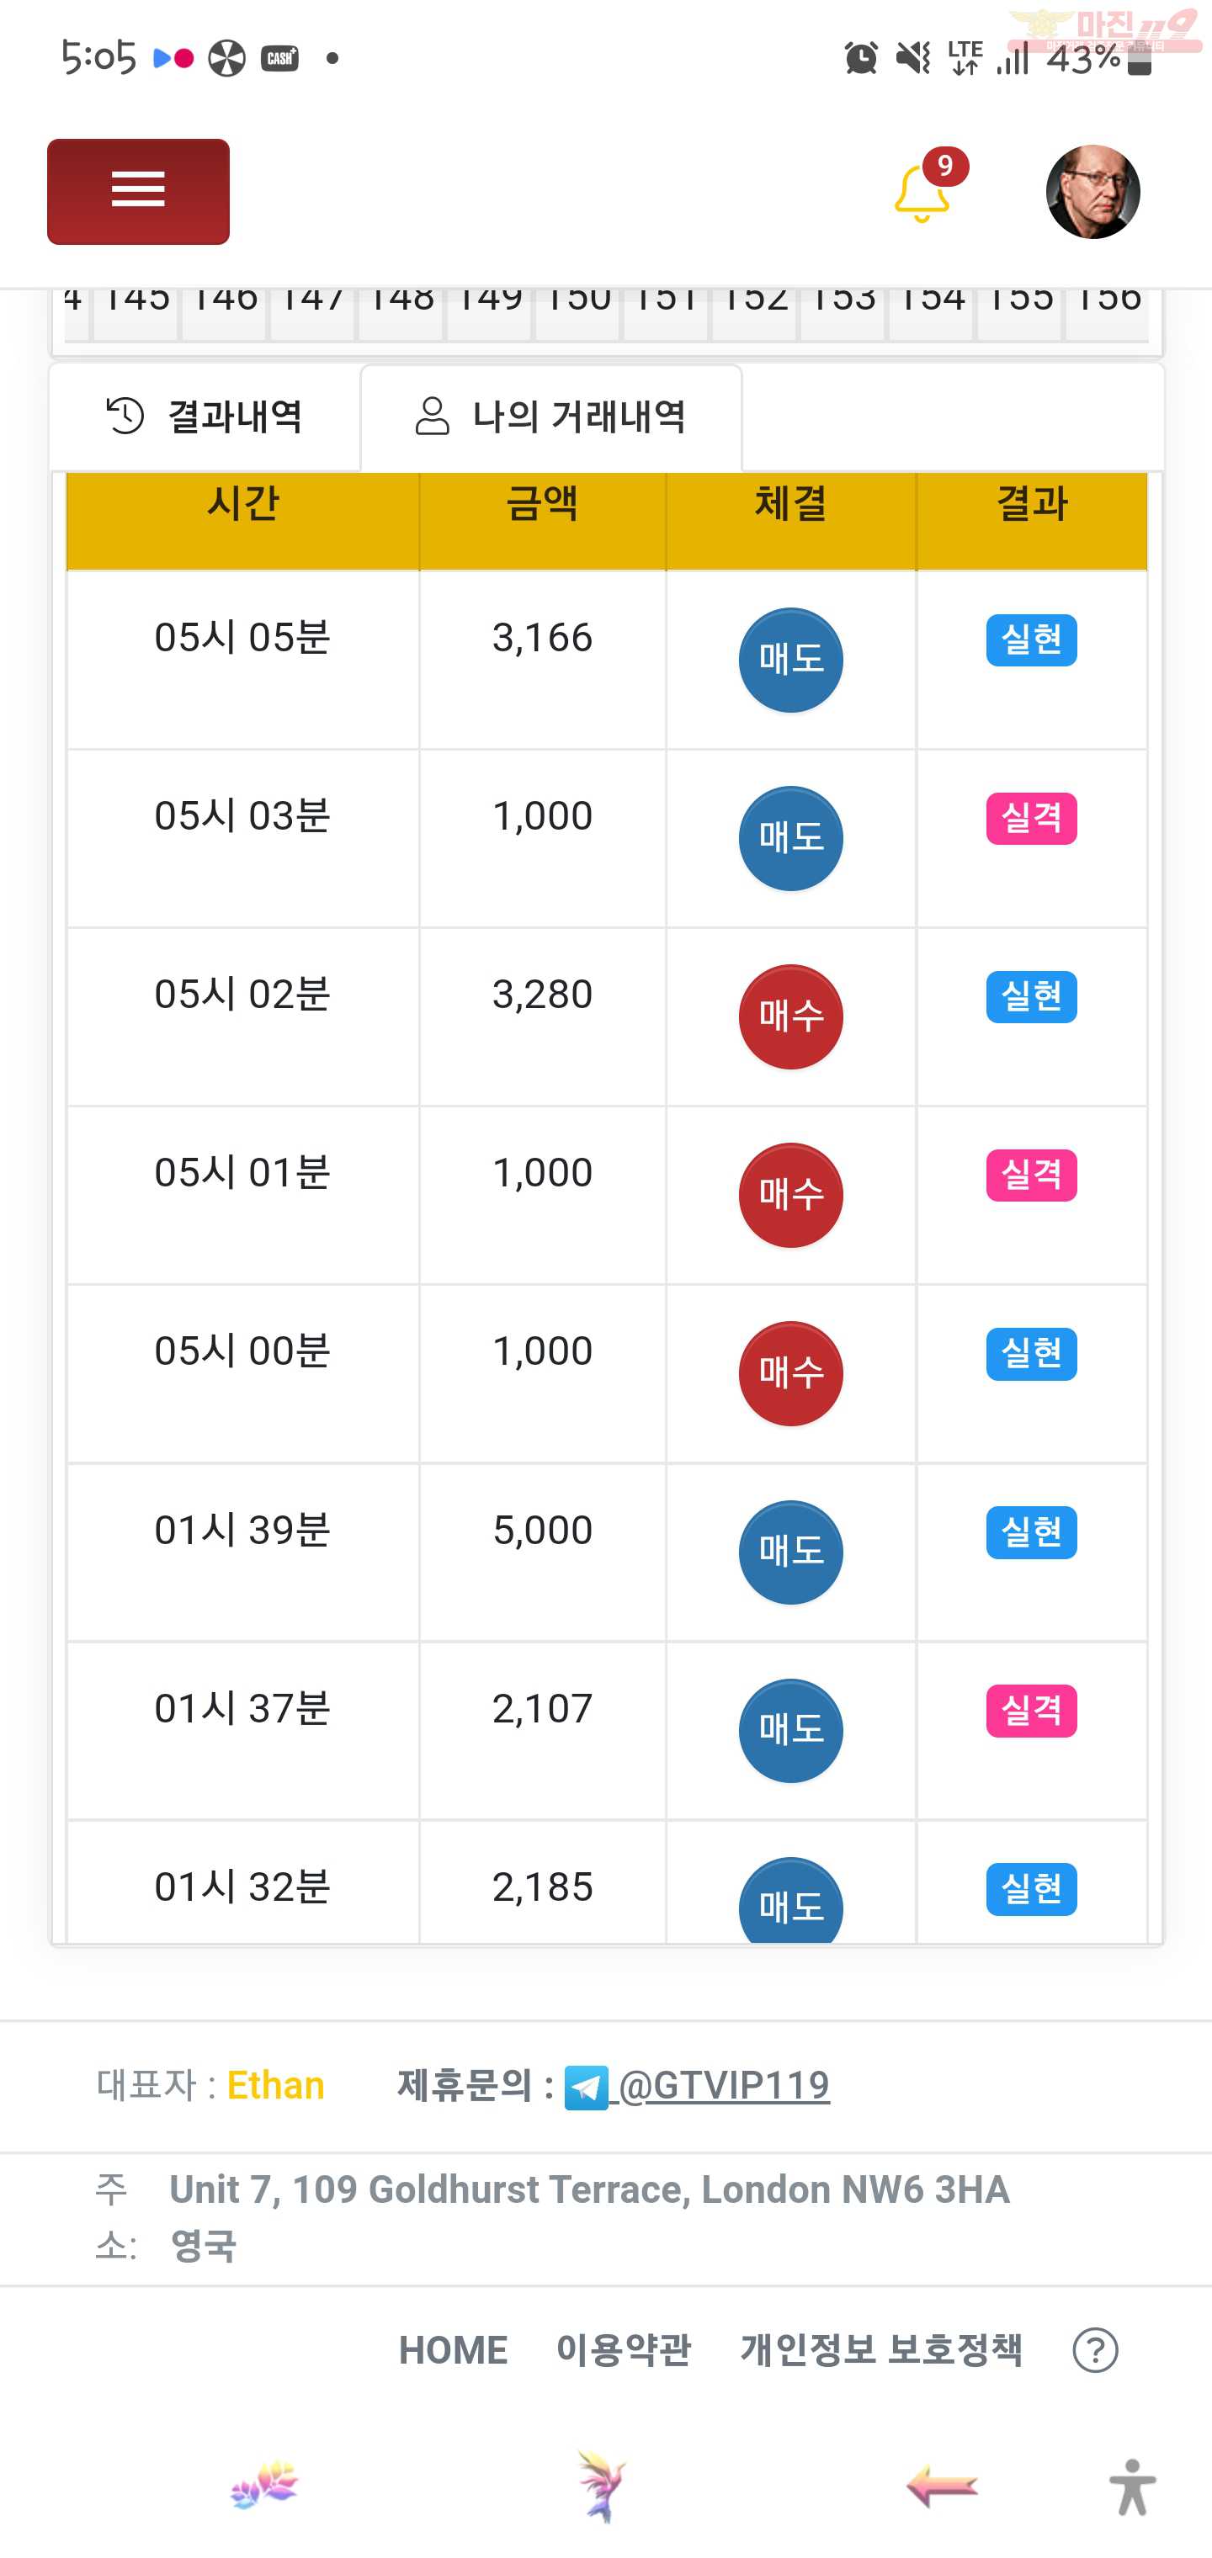Click the Telegram paper-plane icon
This screenshot has height=2558, width=1212.
586,2088
